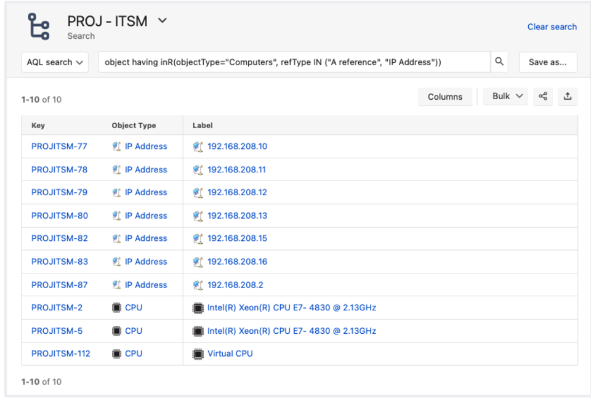
Task: Open PROJITSM-112 key link
Action: pyautogui.click(x=61, y=353)
